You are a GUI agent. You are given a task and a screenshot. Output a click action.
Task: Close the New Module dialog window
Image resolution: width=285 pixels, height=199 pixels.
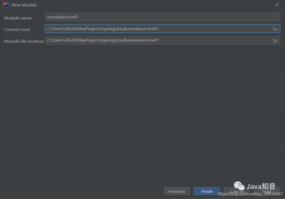pyautogui.click(x=277, y=5)
